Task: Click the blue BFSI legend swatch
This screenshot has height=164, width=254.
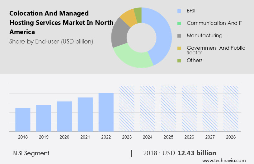Action: tap(179, 11)
